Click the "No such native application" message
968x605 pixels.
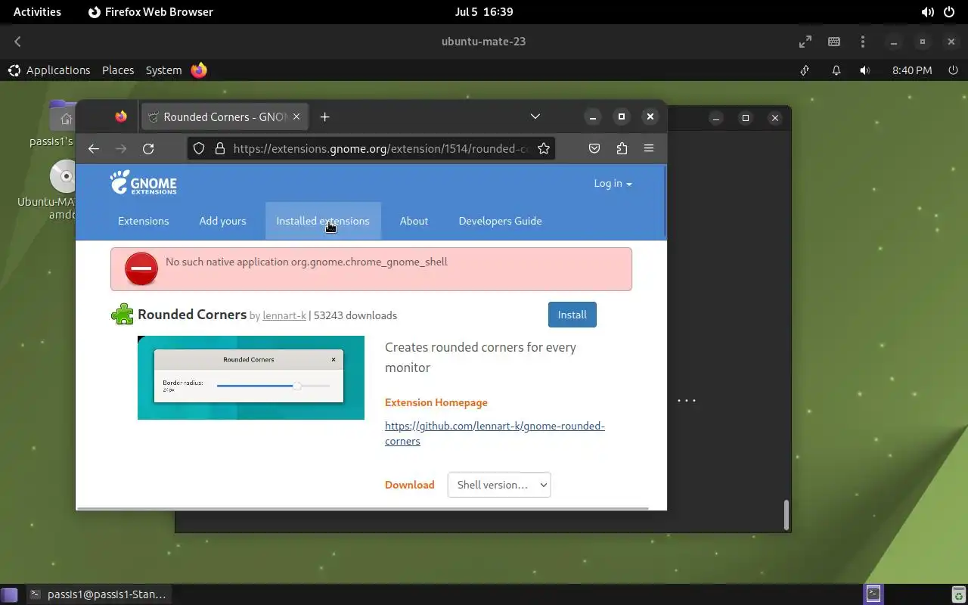click(x=306, y=262)
